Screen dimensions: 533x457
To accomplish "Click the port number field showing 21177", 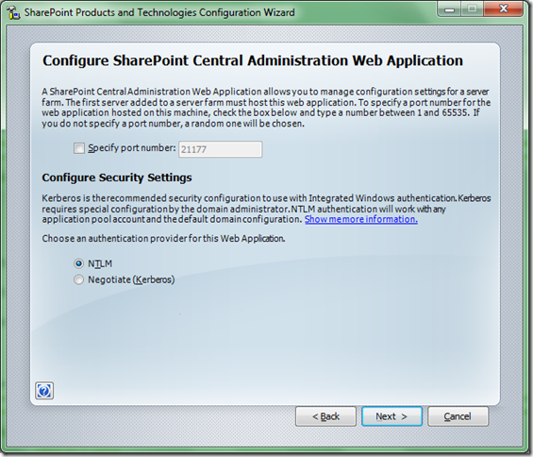I will 220,149.
